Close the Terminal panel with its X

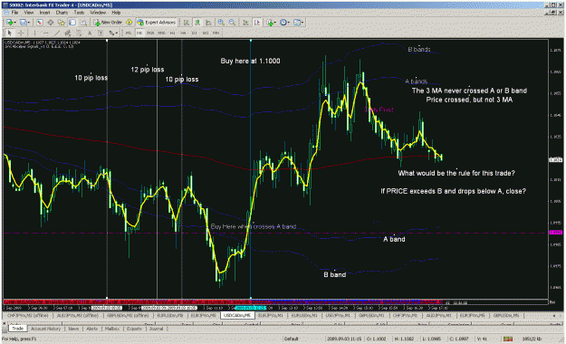tap(5, 324)
